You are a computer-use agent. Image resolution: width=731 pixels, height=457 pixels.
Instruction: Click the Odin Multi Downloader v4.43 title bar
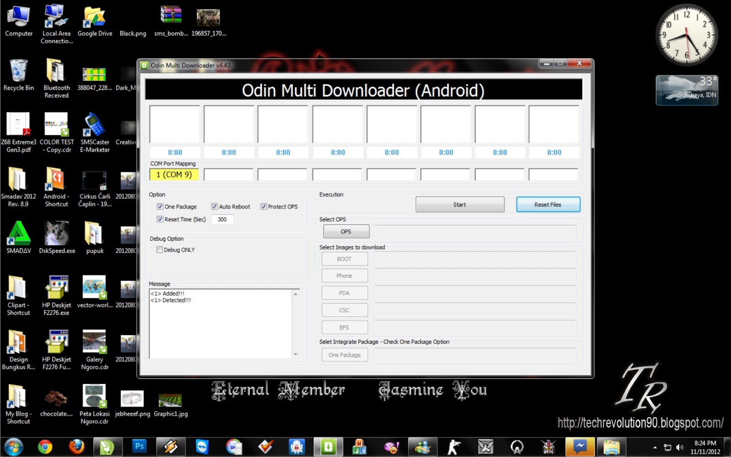tap(338, 65)
